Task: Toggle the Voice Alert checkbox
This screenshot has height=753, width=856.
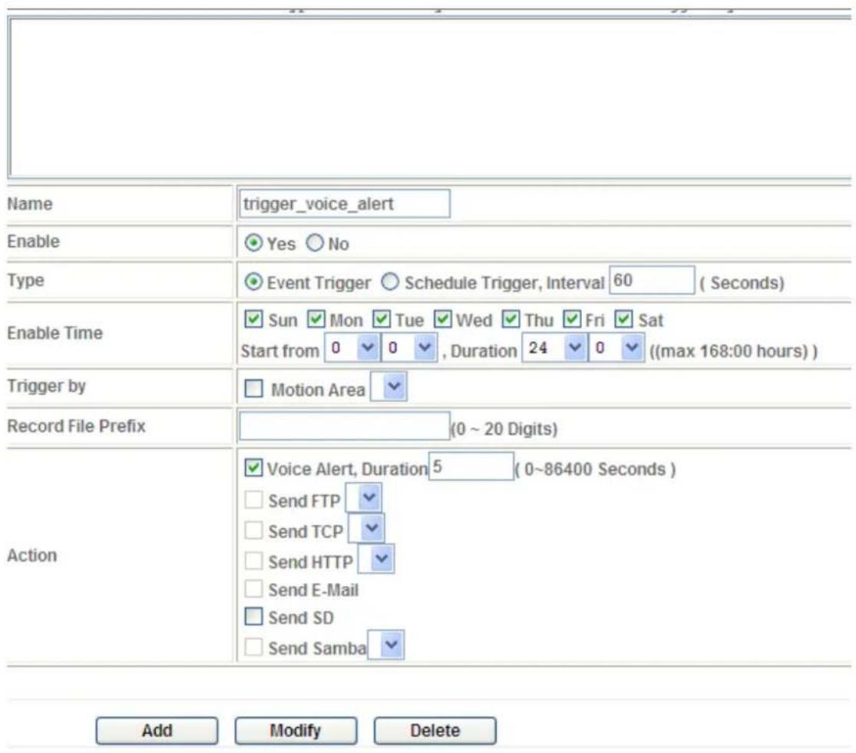Action: tap(253, 467)
